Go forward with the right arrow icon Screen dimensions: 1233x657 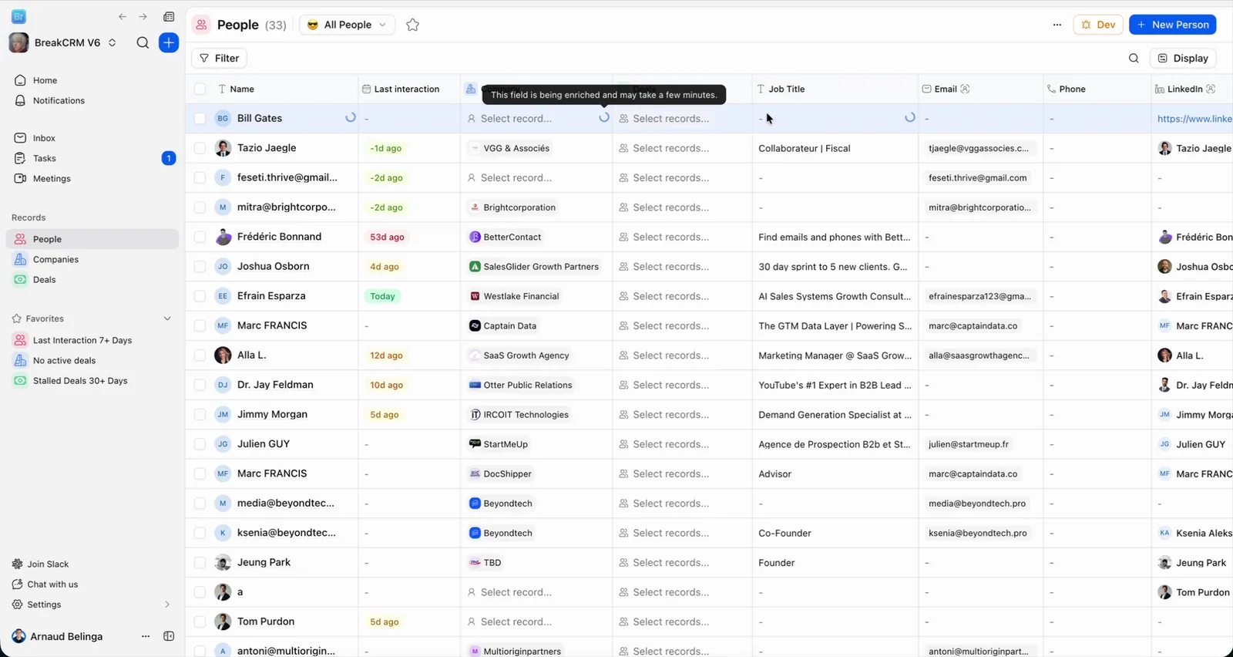[x=143, y=17]
